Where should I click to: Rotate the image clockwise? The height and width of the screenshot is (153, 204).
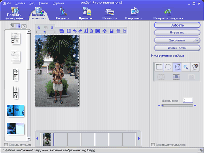point(91,31)
